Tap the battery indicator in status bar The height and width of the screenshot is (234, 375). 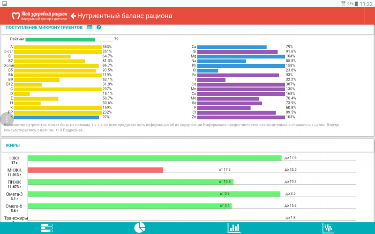coord(356,3)
